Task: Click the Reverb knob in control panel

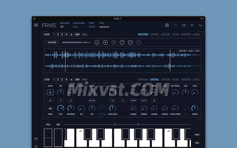Action: pos(195,108)
